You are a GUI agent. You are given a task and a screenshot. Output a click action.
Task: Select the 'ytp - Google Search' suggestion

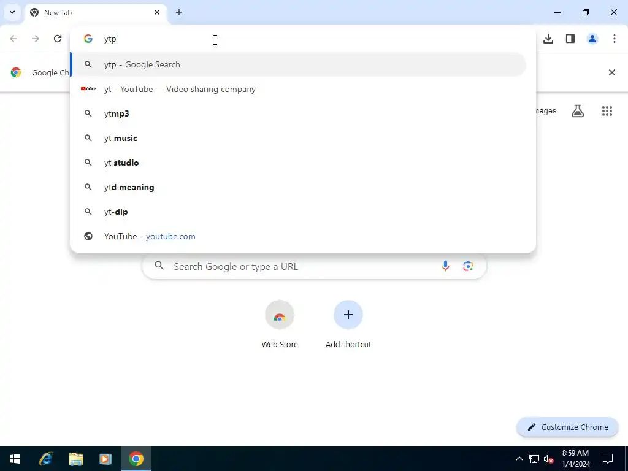point(299,64)
